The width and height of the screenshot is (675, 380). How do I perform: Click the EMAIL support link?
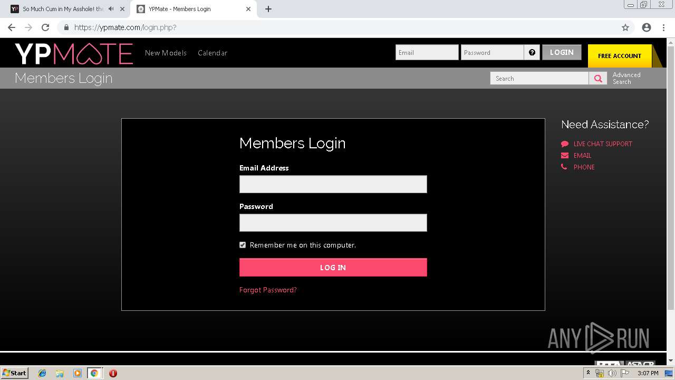[582, 155]
